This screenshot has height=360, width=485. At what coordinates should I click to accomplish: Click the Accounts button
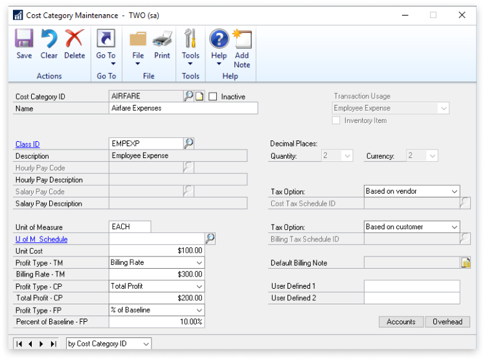point(401,322)
